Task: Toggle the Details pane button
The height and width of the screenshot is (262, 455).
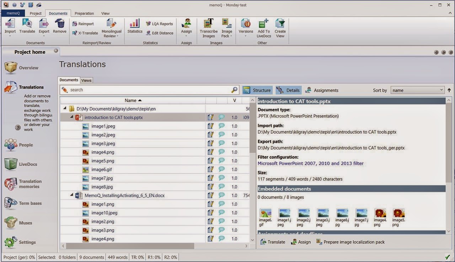Action: point(289,90)
